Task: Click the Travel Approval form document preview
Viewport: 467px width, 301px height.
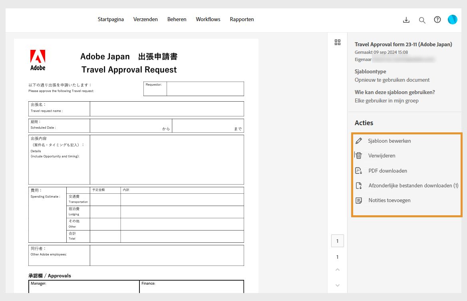Action: coord(136,159)
